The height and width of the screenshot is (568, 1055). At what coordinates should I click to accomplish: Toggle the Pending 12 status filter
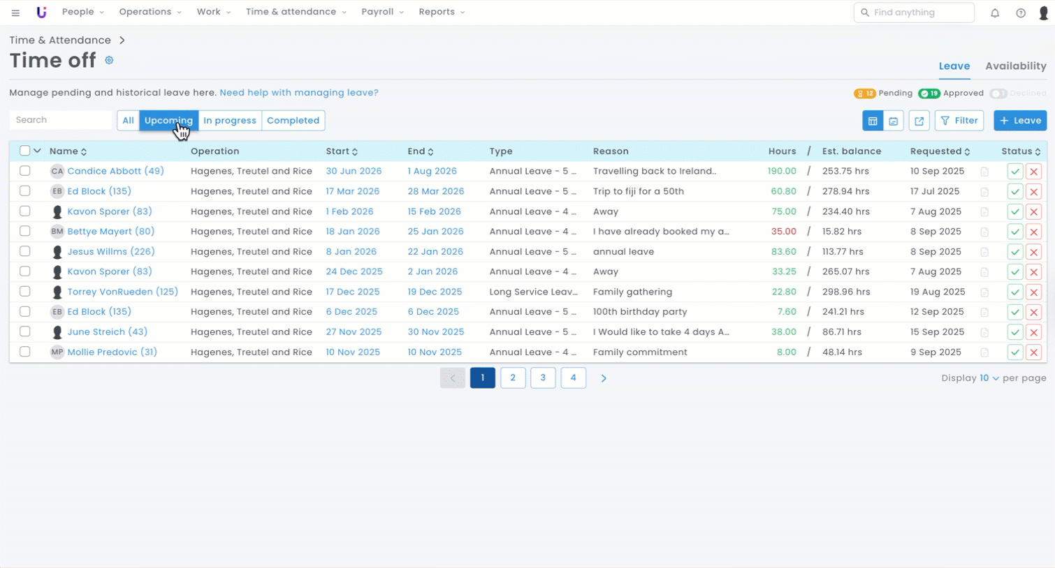click(865, 94)
